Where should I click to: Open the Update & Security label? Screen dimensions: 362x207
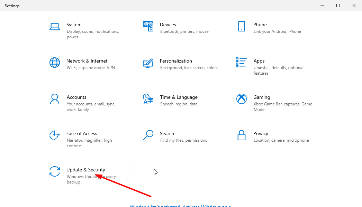point(86,170)
